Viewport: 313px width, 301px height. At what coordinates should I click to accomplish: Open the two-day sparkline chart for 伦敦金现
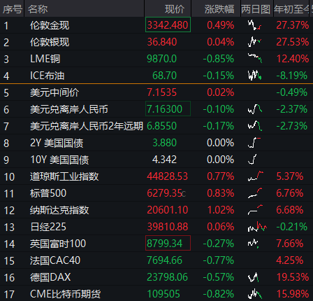coord(254,25)
